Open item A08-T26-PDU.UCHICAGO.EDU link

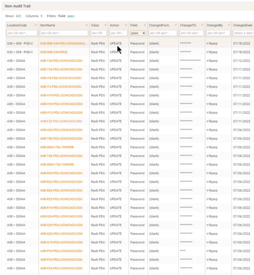pyautogui.click(x=61, y=156)
